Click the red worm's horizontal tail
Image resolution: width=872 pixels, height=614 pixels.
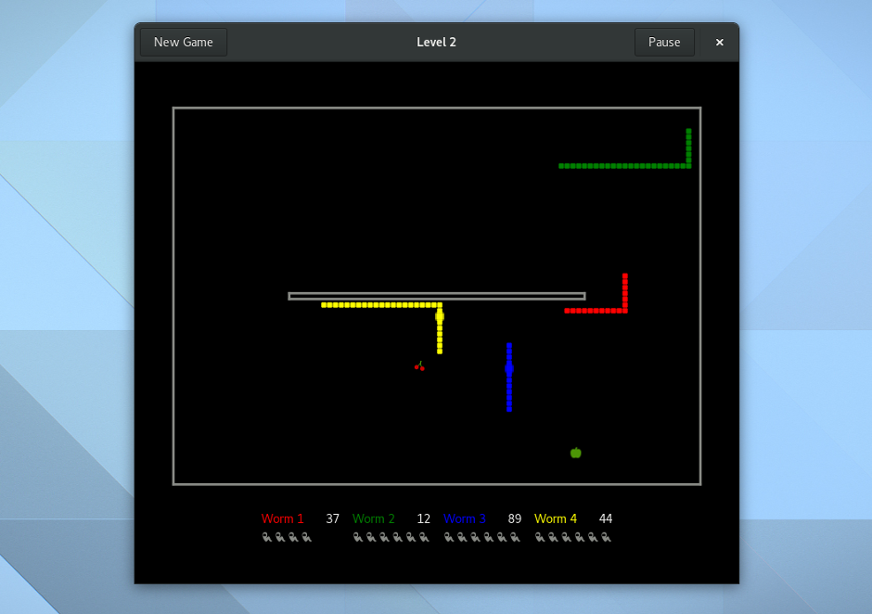pyautogui.click(x=592, y=311)
